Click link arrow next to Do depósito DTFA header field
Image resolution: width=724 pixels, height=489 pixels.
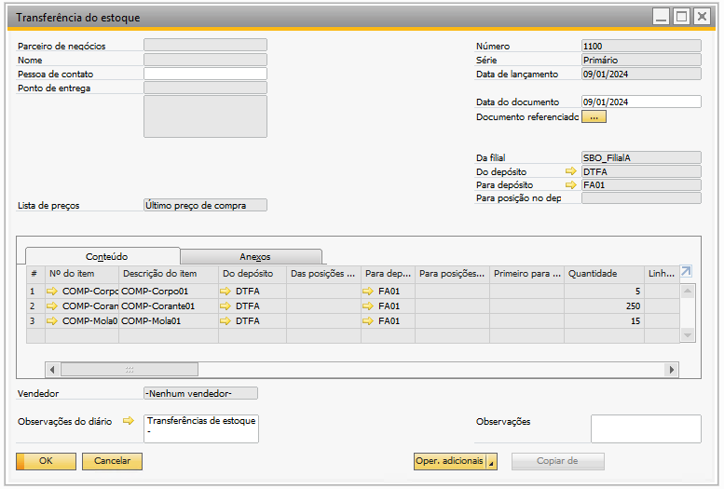click(570, 172)
